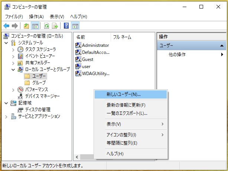The height and width of the screenshot is (171, 228).
Task: Click the デバイス マネージャー icon
Action: point(20,96)
